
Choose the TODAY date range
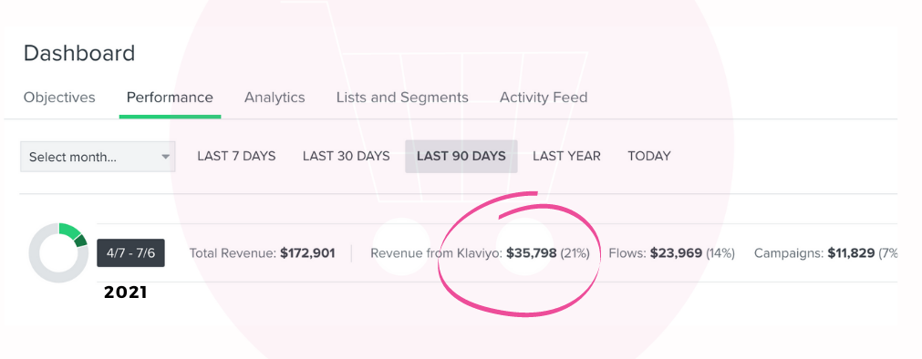click(x=649, y=157)
